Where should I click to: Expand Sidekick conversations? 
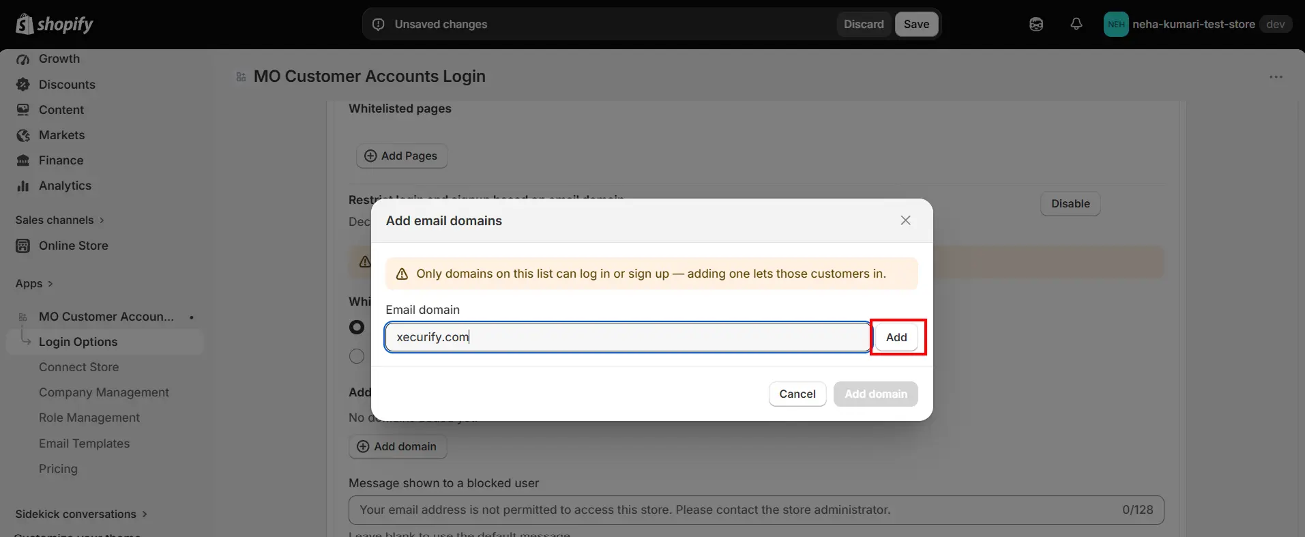[81, 514]
